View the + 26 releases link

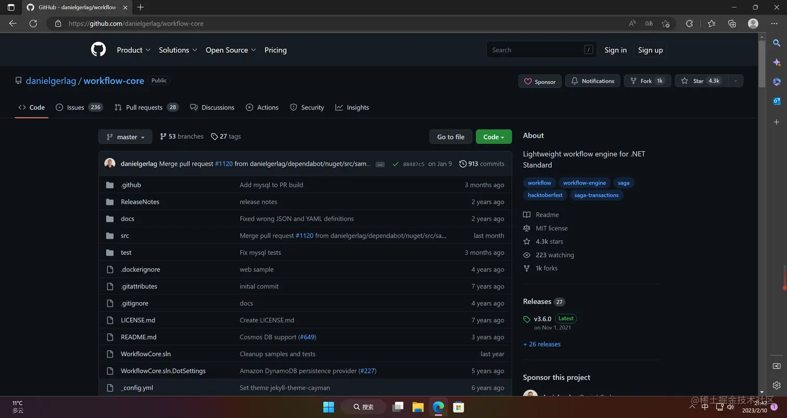(542, 344)
